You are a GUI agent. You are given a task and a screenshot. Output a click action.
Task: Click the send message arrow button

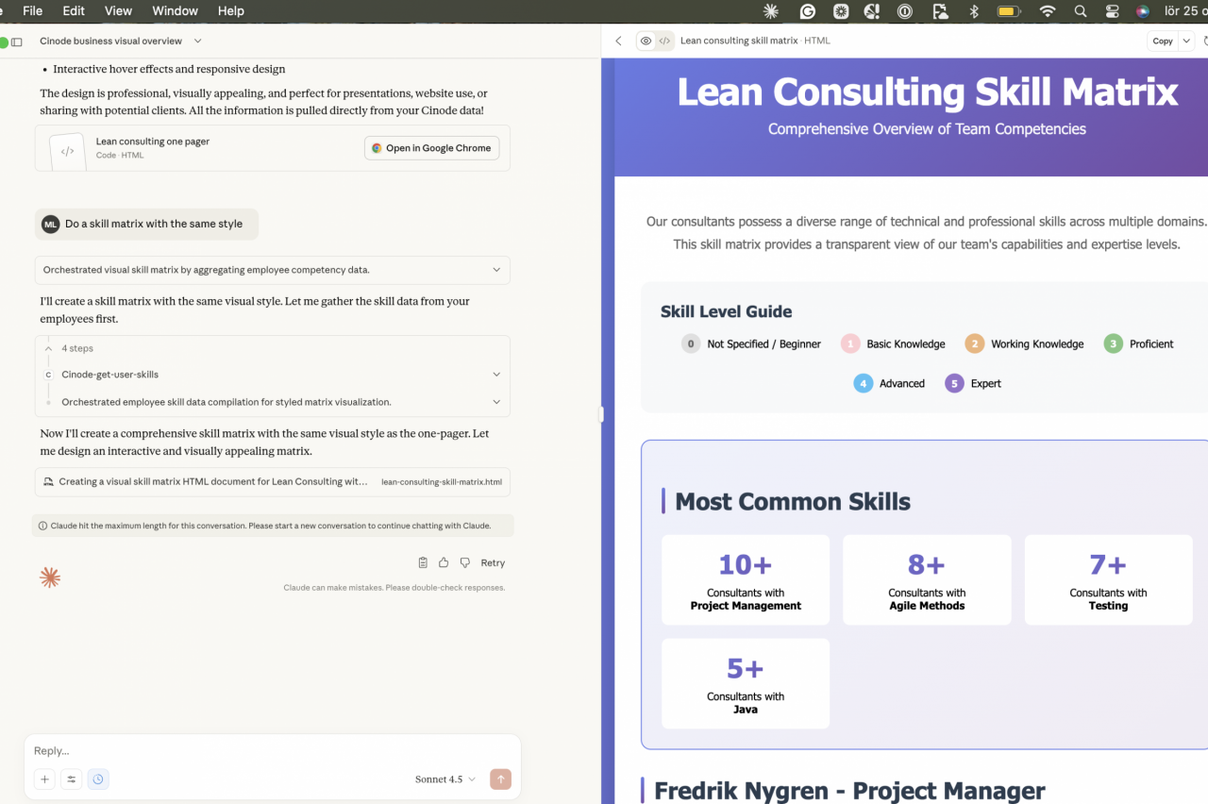[x=500, y=779]
